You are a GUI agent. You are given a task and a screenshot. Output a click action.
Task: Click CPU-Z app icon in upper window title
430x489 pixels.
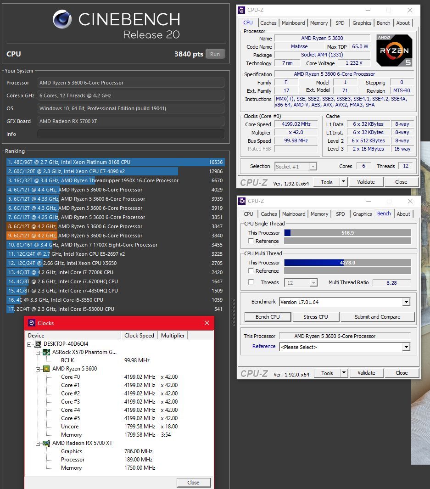click(x=241, y=10)
